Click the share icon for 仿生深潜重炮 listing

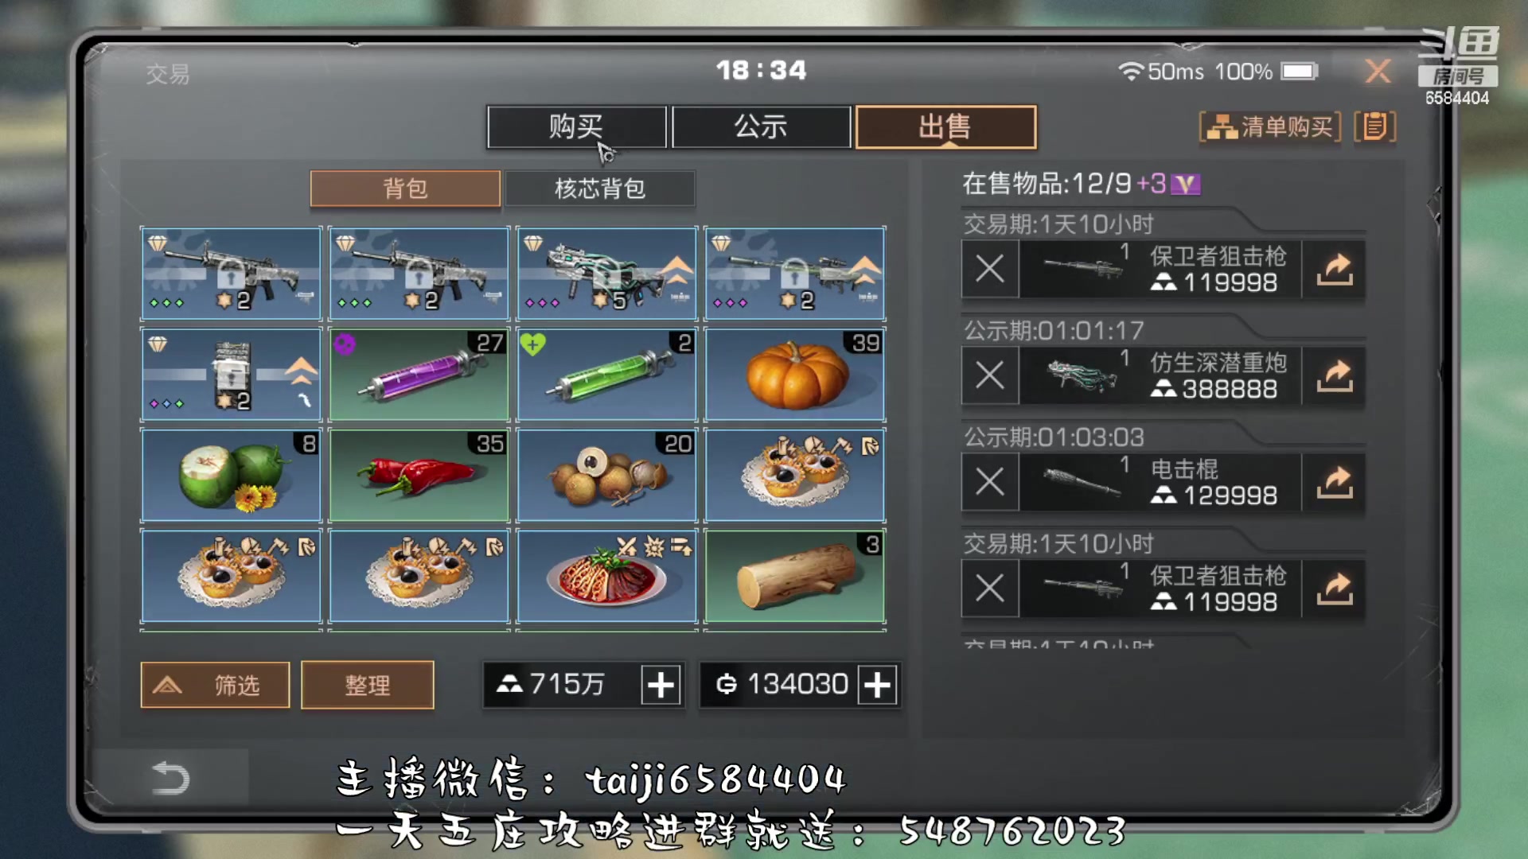1335,375
